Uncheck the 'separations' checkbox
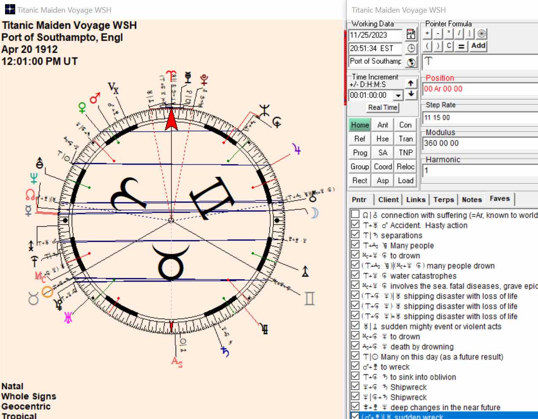Viewport: 538px width, 419px height. (356, 234)
